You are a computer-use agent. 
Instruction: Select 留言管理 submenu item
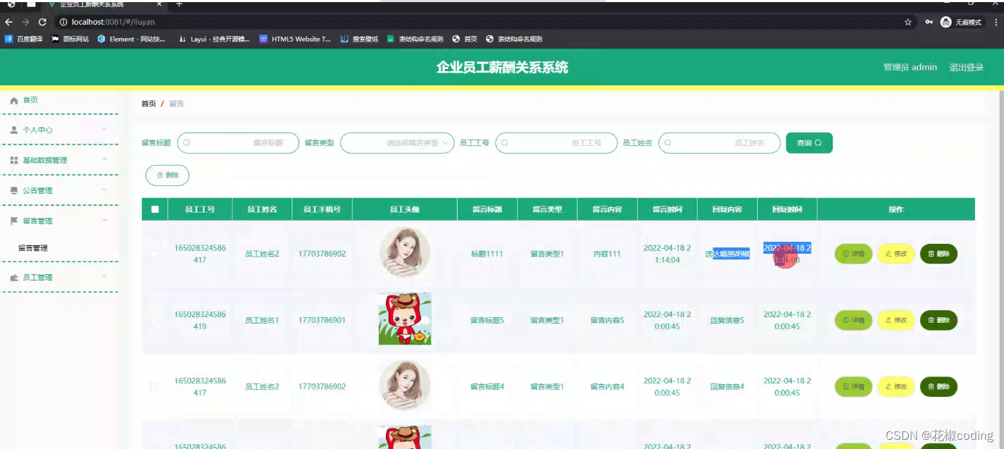click(33, 248)
